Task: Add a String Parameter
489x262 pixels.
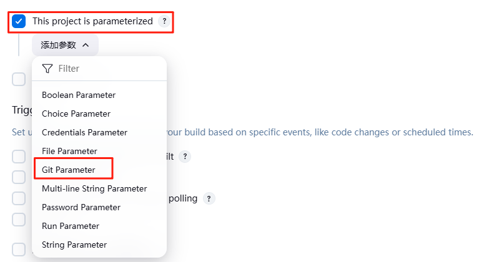Action: [74, 245]
